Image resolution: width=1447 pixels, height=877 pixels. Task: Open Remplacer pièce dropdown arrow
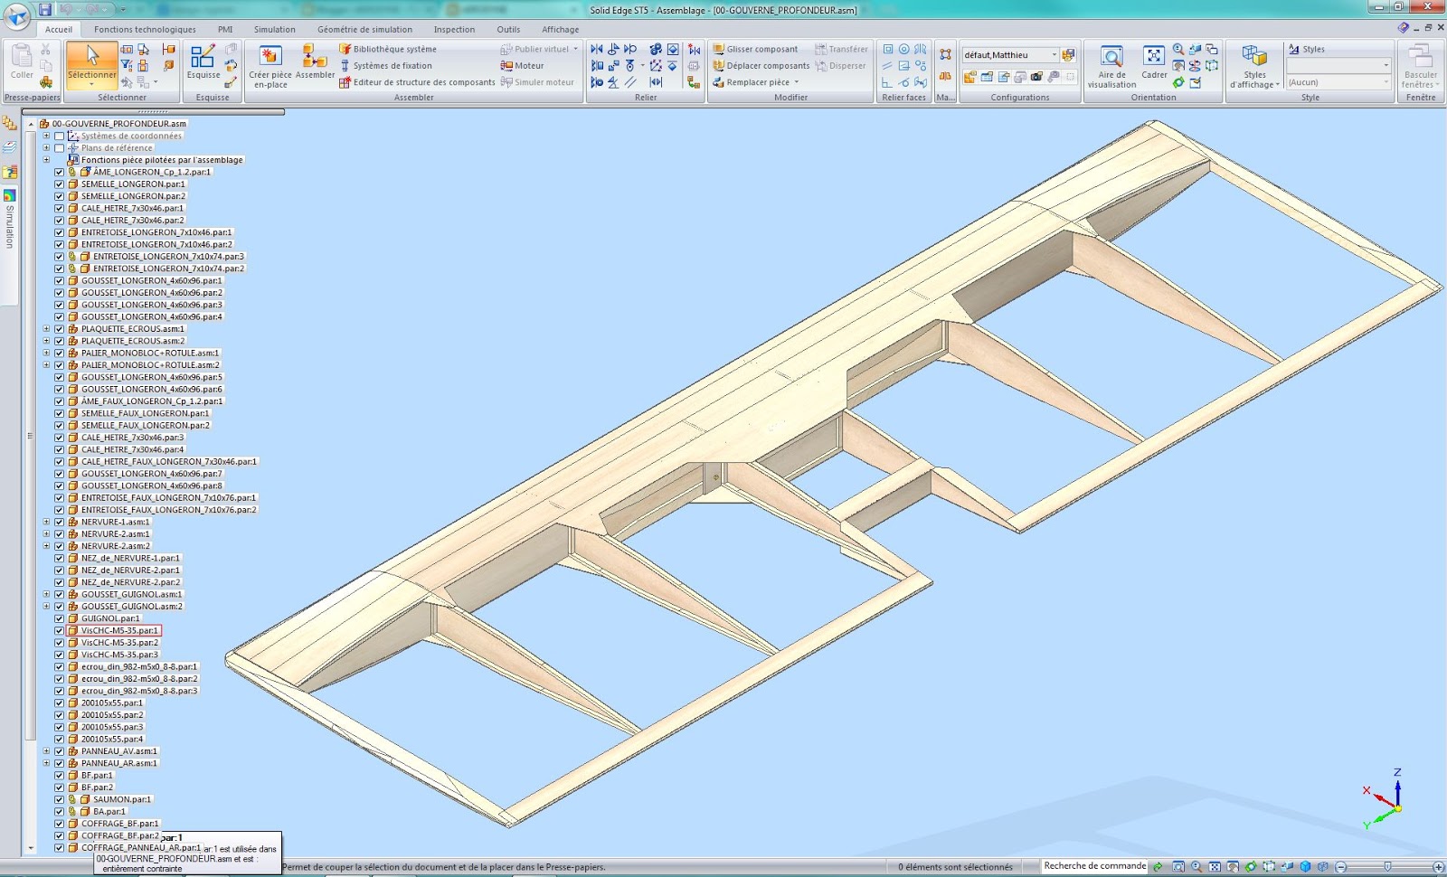(x=797, y=82)
